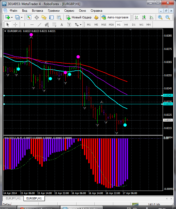
Task: Open the arrows objects tool
Action: [x=77, y=25]
